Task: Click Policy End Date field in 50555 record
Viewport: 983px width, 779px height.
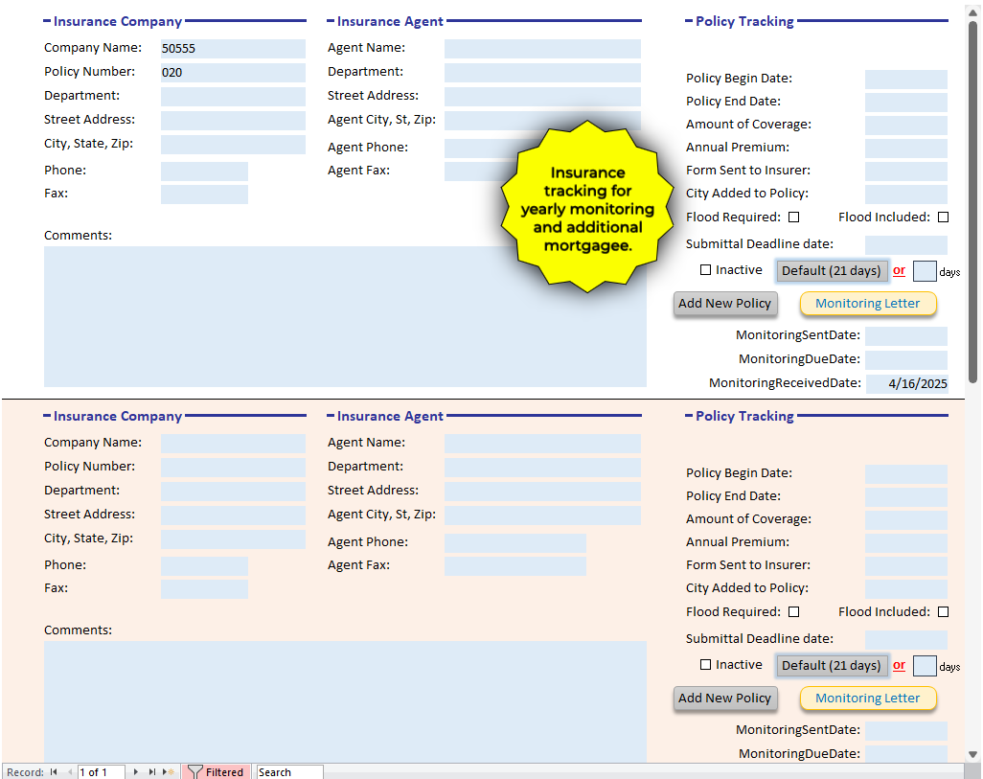Action: (906, 103)
